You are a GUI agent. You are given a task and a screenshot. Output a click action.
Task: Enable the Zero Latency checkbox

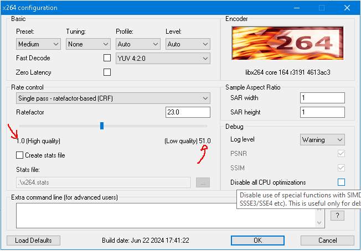(107, 72)
